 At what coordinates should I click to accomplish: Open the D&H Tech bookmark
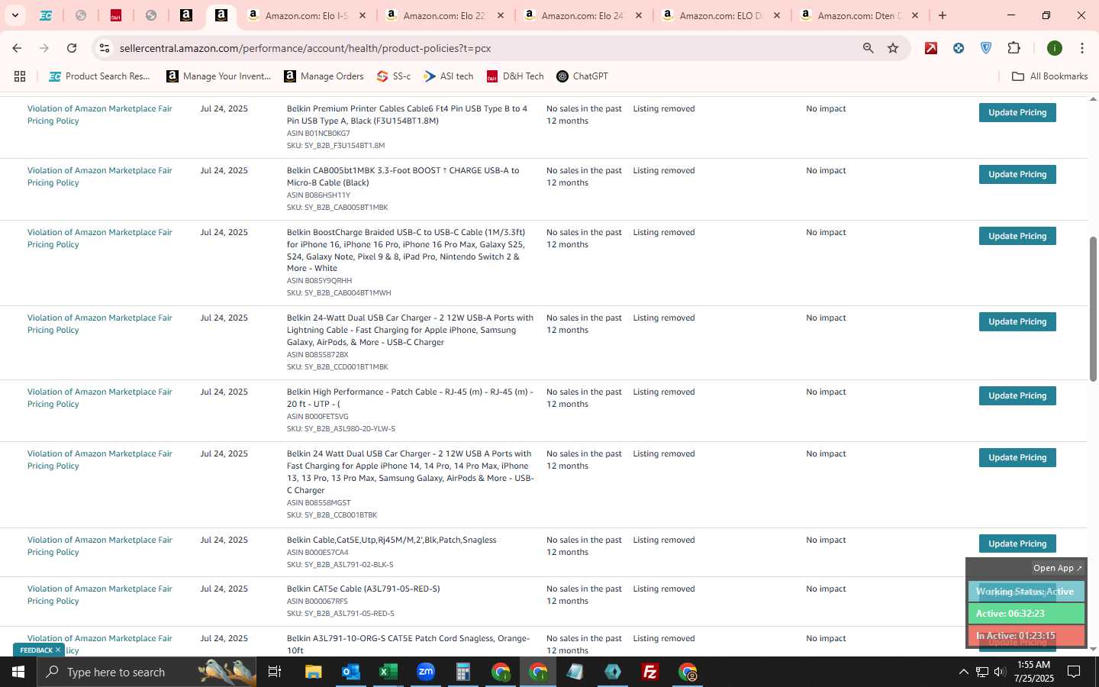[x=515, y=76]
